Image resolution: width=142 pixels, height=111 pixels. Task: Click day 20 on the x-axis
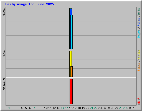[87, 108]
